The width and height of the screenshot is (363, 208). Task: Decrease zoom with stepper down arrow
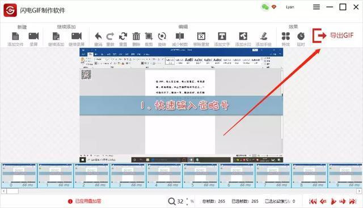tap(187, 204)
